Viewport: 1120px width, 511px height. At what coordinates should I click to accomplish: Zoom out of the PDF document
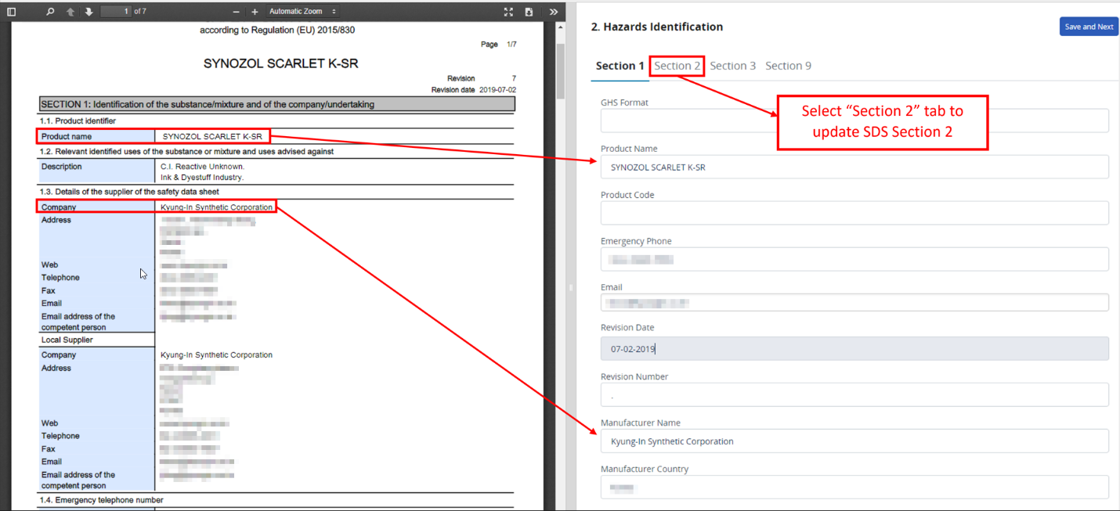237,12
